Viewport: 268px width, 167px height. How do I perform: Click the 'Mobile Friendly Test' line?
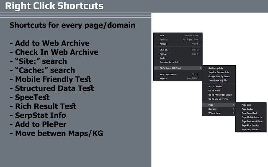(x=51, y=79)
